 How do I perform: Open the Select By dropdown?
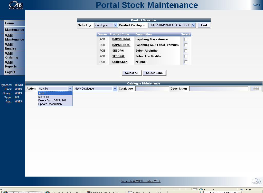pos(106,25)
